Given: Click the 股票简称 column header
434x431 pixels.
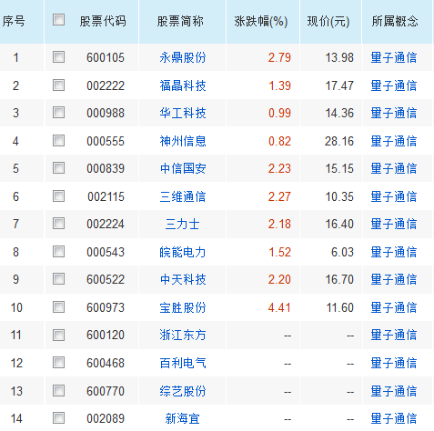Looking at the screenshot, I should (180, 22).
